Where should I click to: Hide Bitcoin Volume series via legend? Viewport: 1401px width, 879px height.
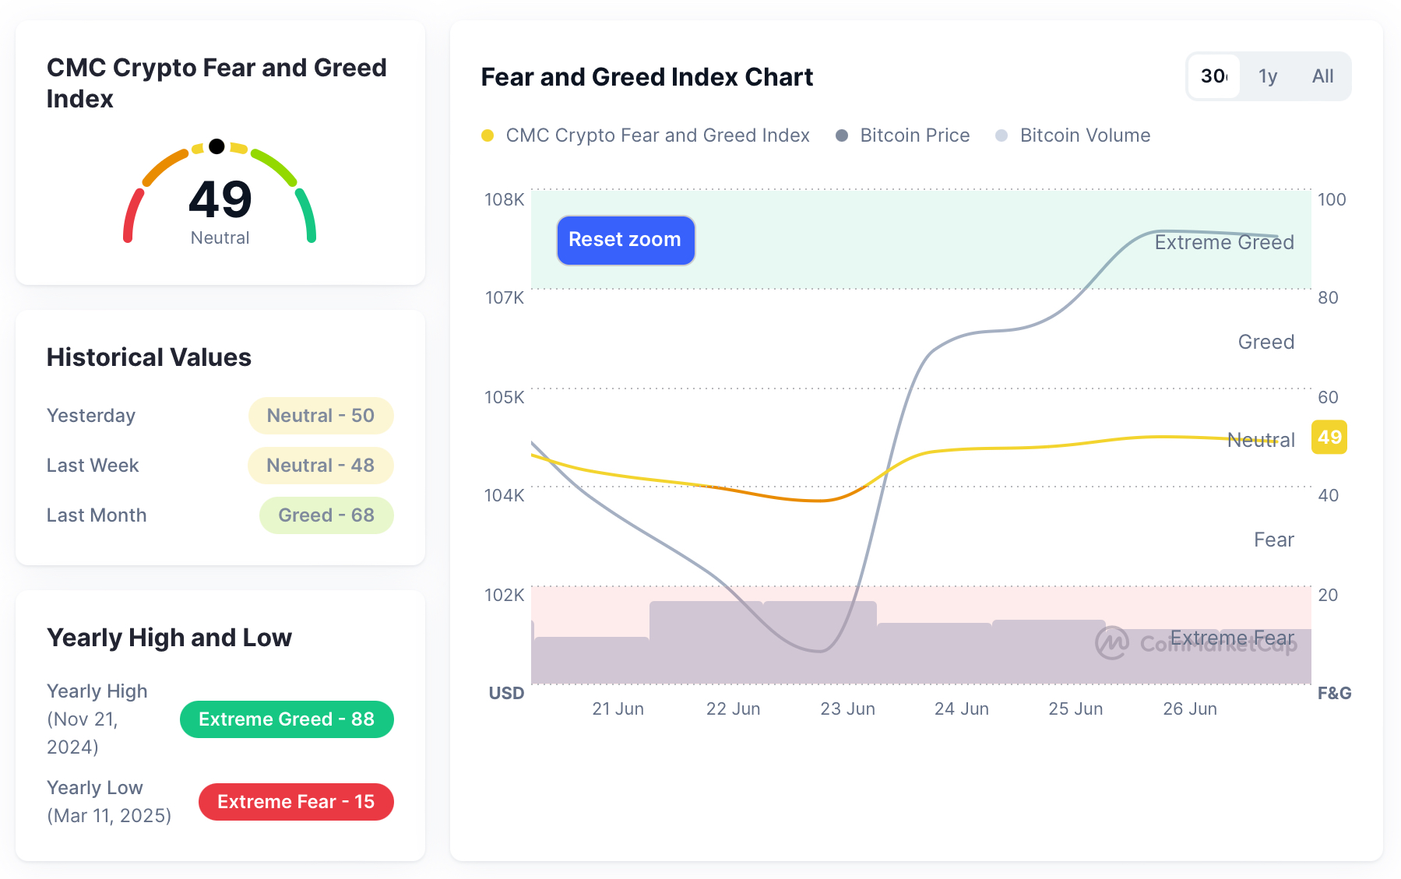click(x=1084, y=135)
